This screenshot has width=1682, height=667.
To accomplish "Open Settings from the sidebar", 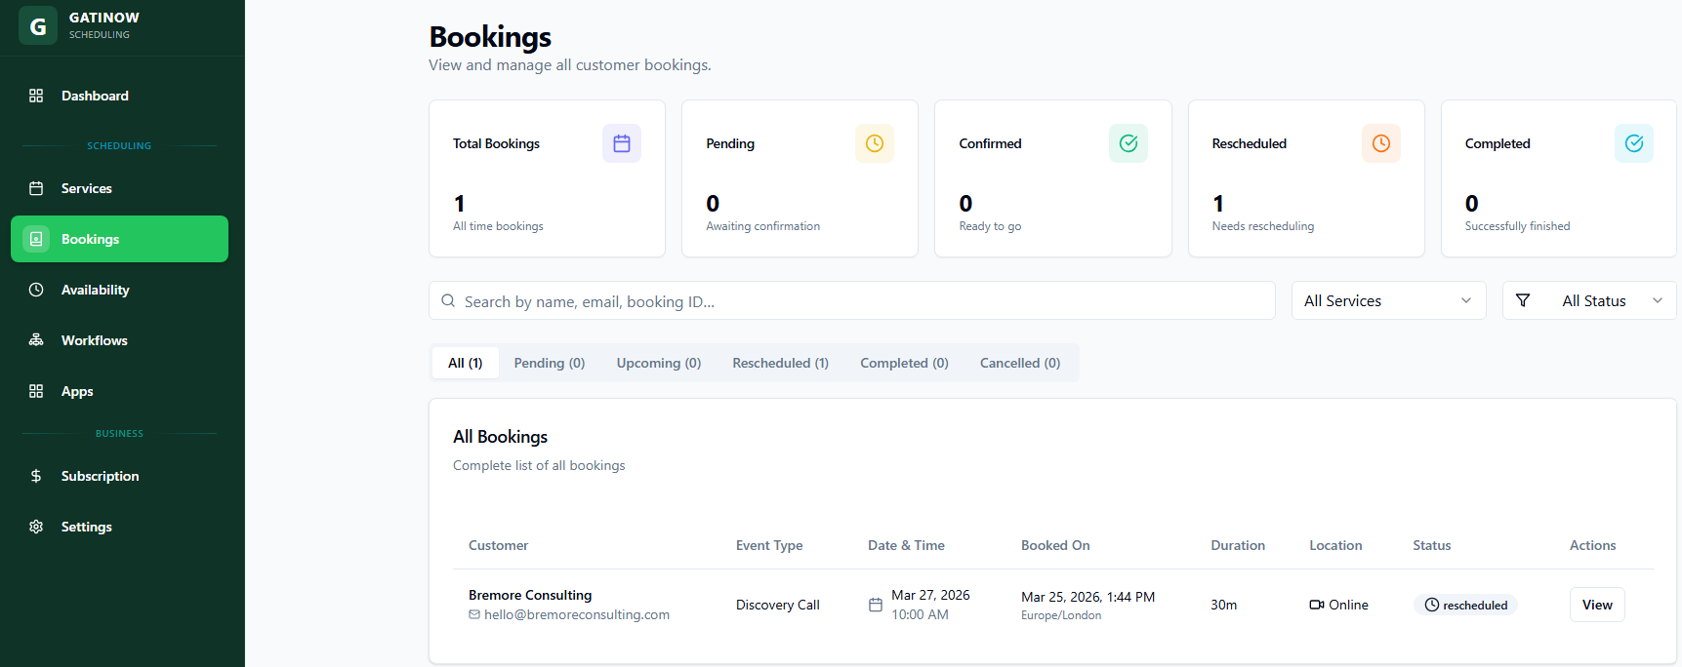I will [119, 527].
